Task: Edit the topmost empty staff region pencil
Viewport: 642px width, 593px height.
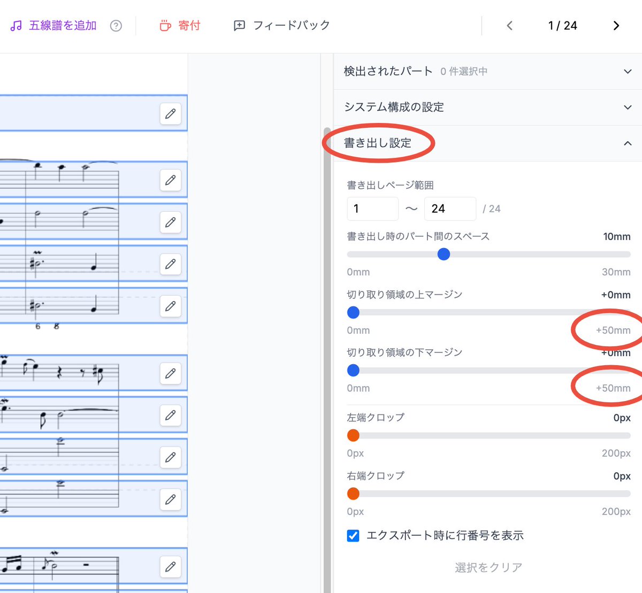Action: coord(170,113)
